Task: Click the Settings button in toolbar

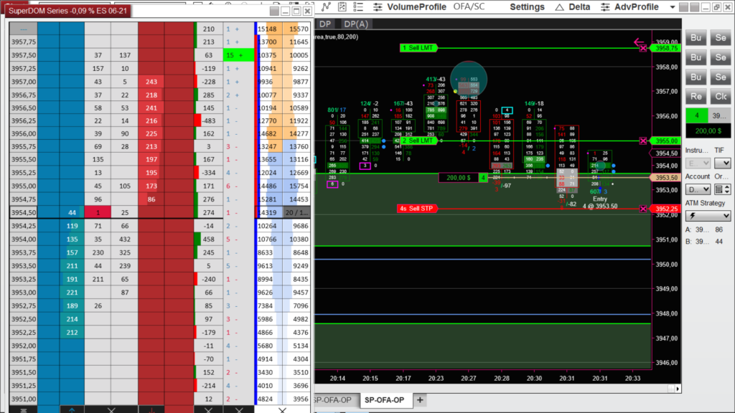Action: pyautogui.click(x=527, y=7)
